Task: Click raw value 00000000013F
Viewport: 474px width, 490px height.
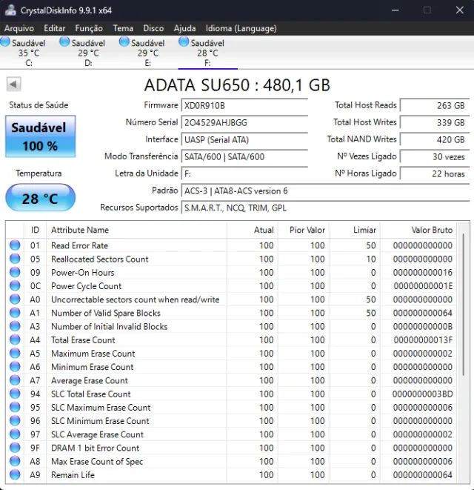Action: coord(423,340)
